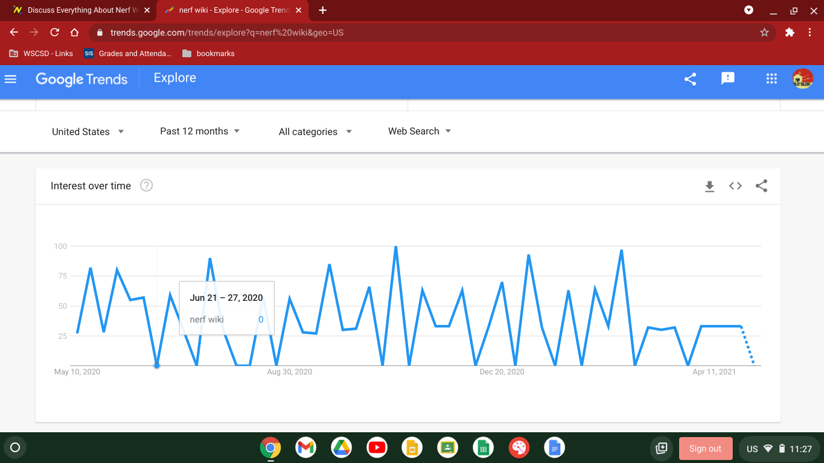
Task: Open the send feedback icon
Action: pyautogui.click(x=728, y=78)
